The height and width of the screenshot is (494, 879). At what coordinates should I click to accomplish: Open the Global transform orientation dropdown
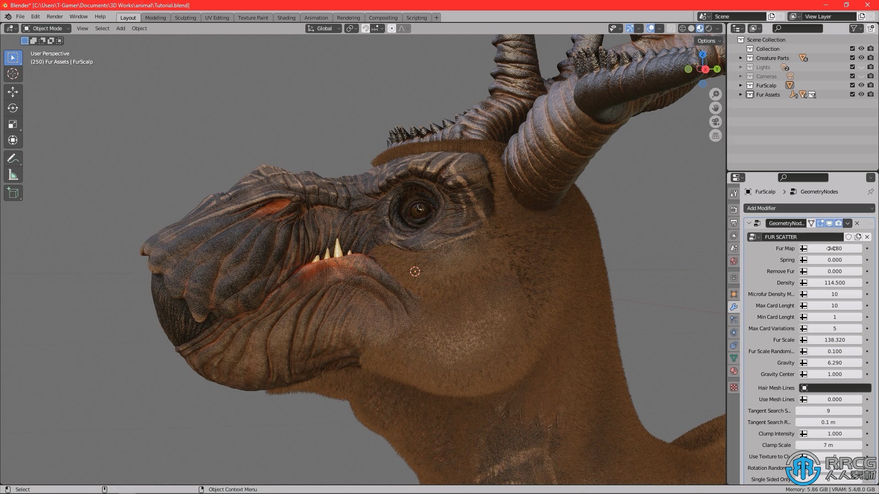click(x=324, y=28)
